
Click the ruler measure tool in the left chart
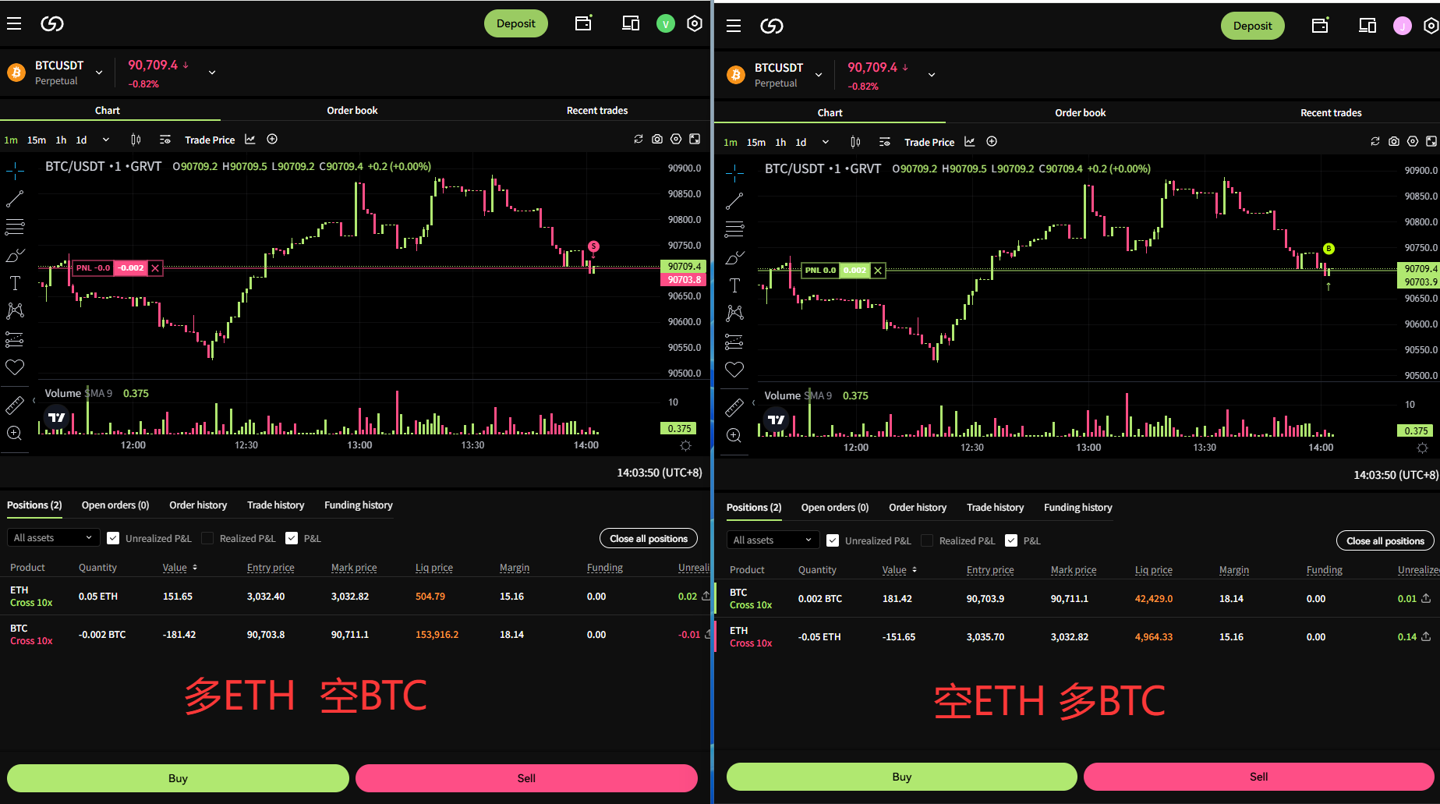coord(15,406)
